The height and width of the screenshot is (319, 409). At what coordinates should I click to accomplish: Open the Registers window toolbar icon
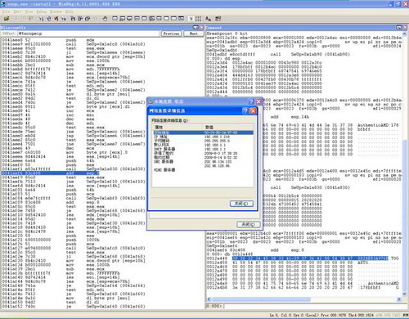137,19
